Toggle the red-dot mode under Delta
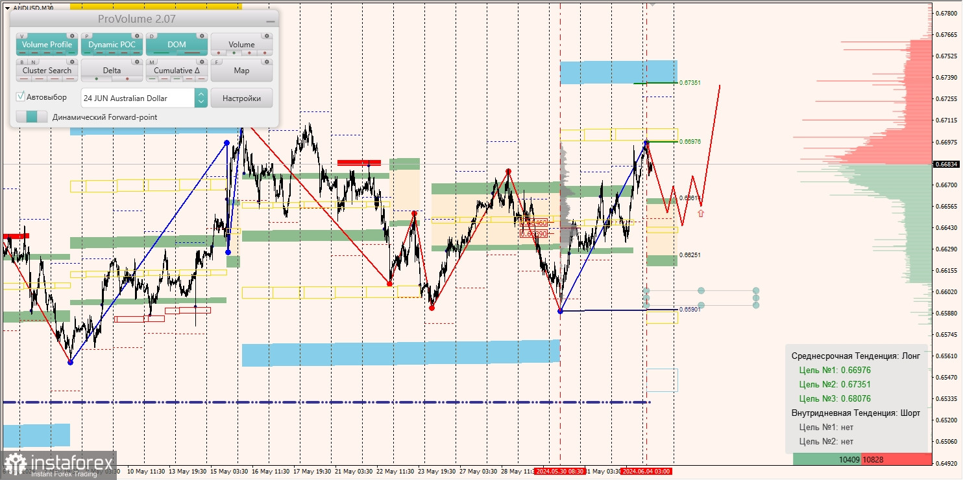The width and height of the screenshot is (963, 480). [127, 79]
